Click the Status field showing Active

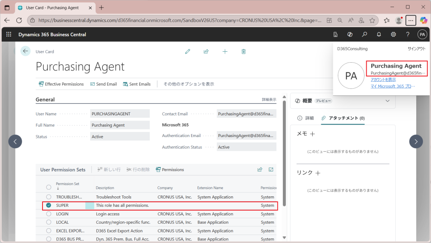120,137
